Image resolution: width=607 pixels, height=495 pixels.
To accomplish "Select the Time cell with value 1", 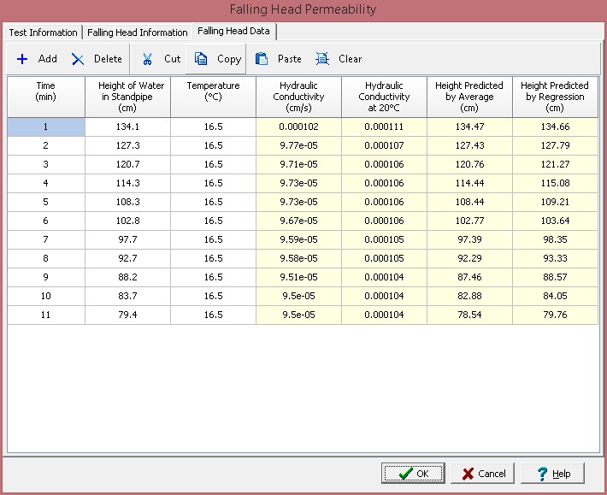I will pos(46,127).
